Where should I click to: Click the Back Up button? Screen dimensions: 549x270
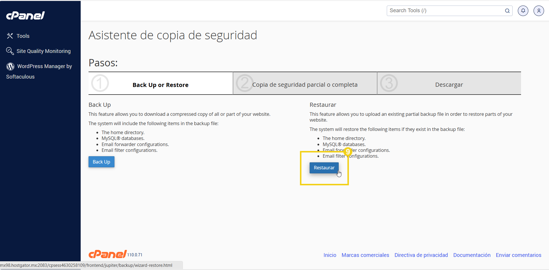[x=101, y=162]
